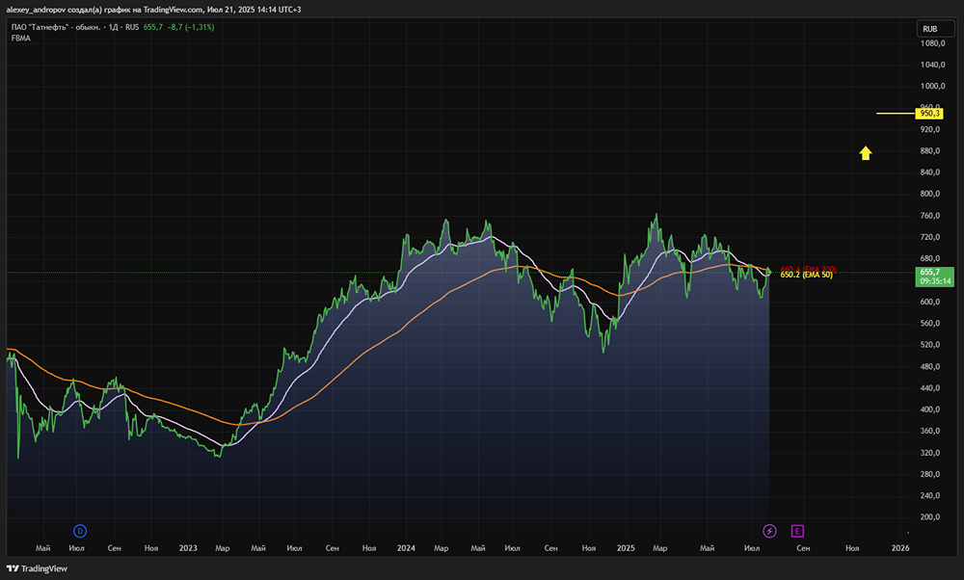
Task: Click the yellow 950,3 price label
Action: tap(929, 113)
